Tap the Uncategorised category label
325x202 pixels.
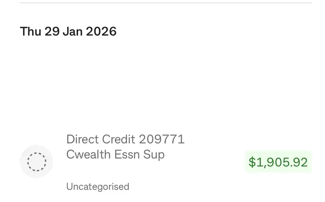click(97, 187)
